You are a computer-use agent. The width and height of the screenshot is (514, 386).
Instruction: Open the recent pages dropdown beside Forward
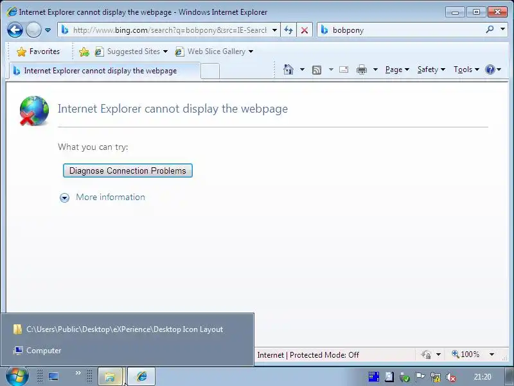(x=48, y=30)
